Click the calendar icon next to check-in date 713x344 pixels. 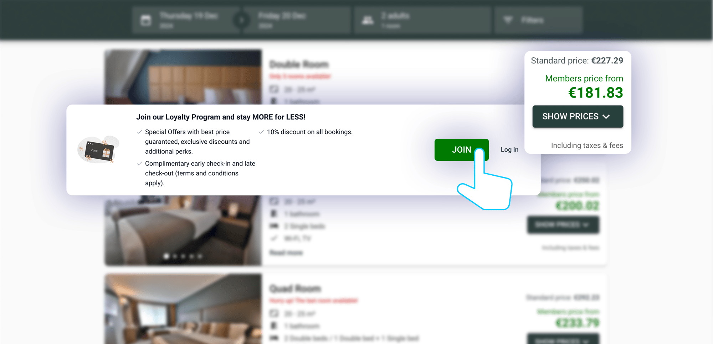point(147,20)
